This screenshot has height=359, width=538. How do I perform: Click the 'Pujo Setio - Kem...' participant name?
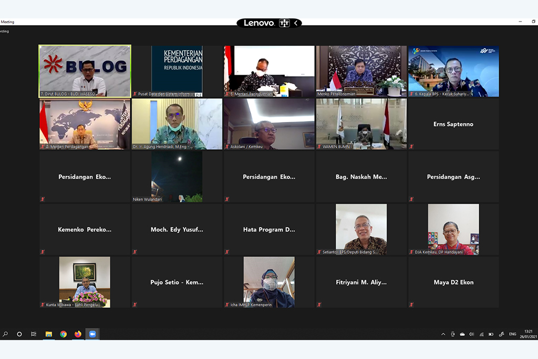point(177,282)
